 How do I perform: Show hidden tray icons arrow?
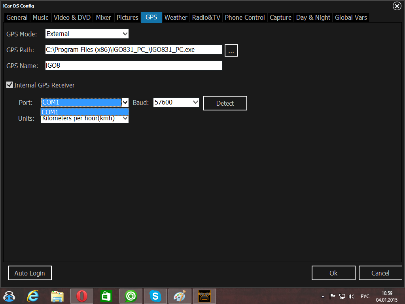323,296
